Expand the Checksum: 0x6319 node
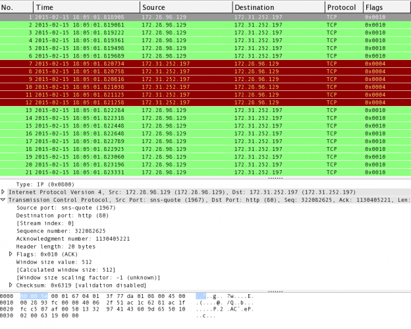The width and height of the screenshot is (411, 329). point(11,284)
